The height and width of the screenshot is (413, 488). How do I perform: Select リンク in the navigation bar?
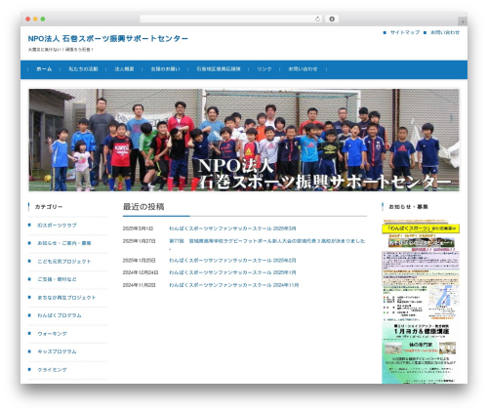coord(264,69)
